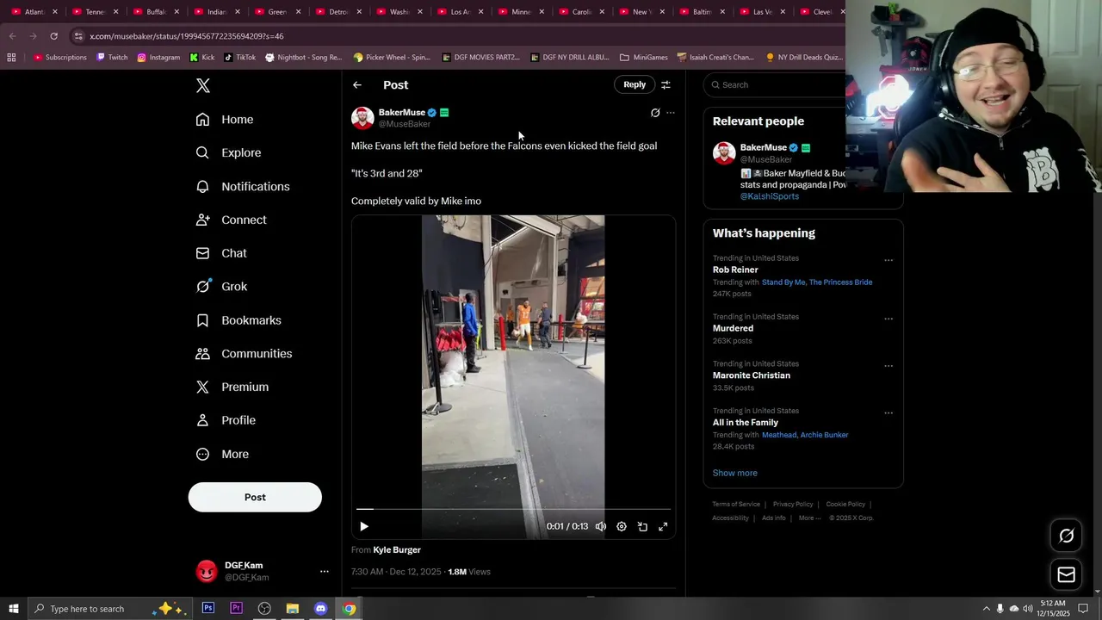Open the post's three-dot more menu

tap(671, 113)
